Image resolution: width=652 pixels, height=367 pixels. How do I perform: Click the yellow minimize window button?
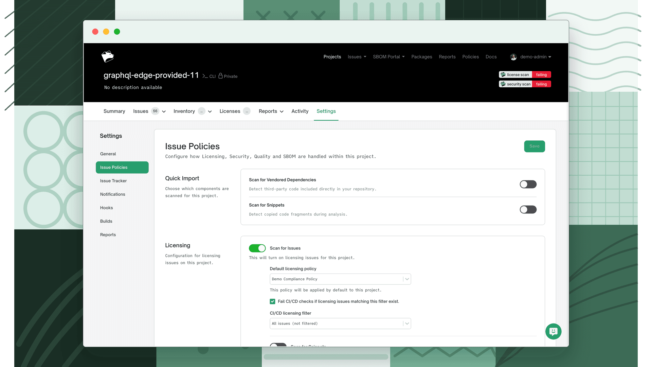coord(106,32)
